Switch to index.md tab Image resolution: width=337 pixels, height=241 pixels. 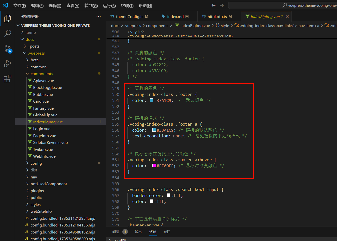pyautogui.click(x=177, y=17)
